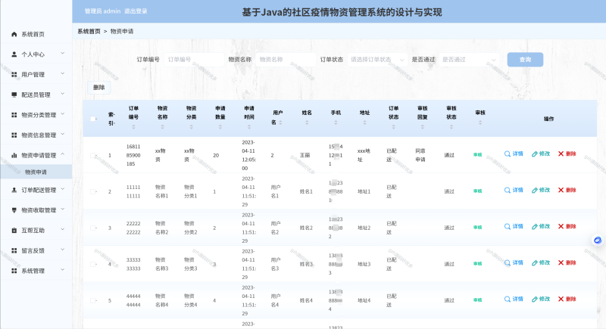The image size is (606, 329).
Task: Click the user icon beside 订单配送管理
Action: click(x=14, y=190)
